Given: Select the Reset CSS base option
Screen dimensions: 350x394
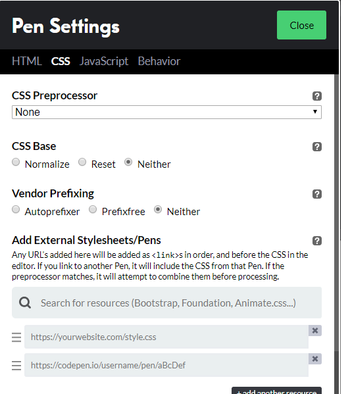Looking at the screenshot, I should 82,162.
